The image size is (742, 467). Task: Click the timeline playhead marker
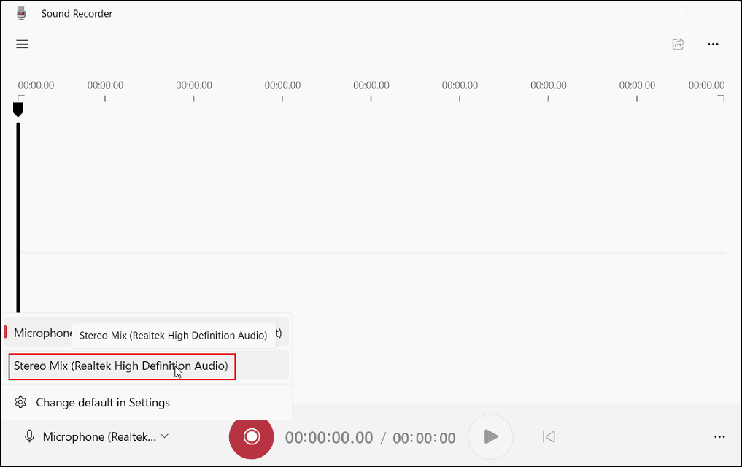(x=18, y=108)
